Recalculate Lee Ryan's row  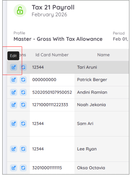pos(23,149)
